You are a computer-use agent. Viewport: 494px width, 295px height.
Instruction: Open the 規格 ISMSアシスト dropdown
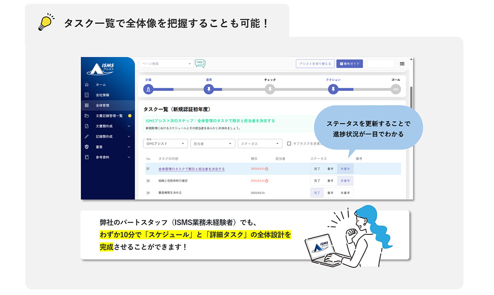[165, 143]
